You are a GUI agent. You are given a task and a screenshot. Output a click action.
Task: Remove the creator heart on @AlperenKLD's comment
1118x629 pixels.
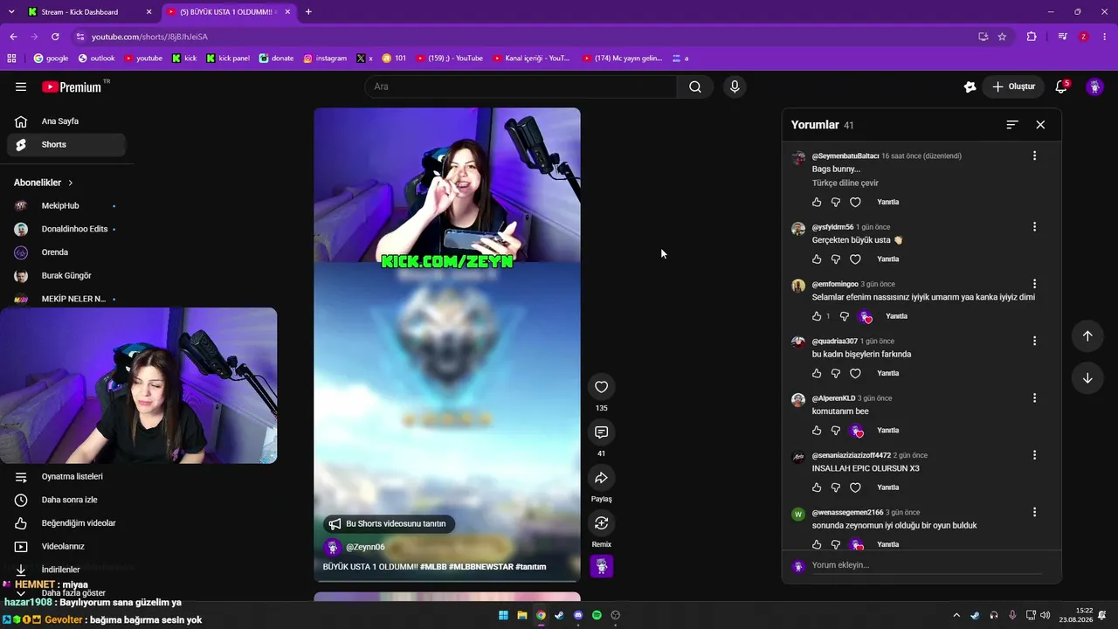(856, 431)
